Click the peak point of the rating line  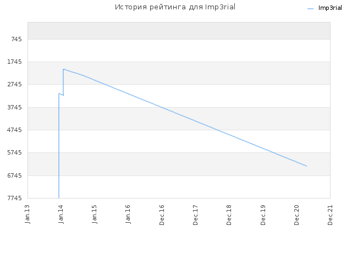pyautogui.click(x=64, y=69)
